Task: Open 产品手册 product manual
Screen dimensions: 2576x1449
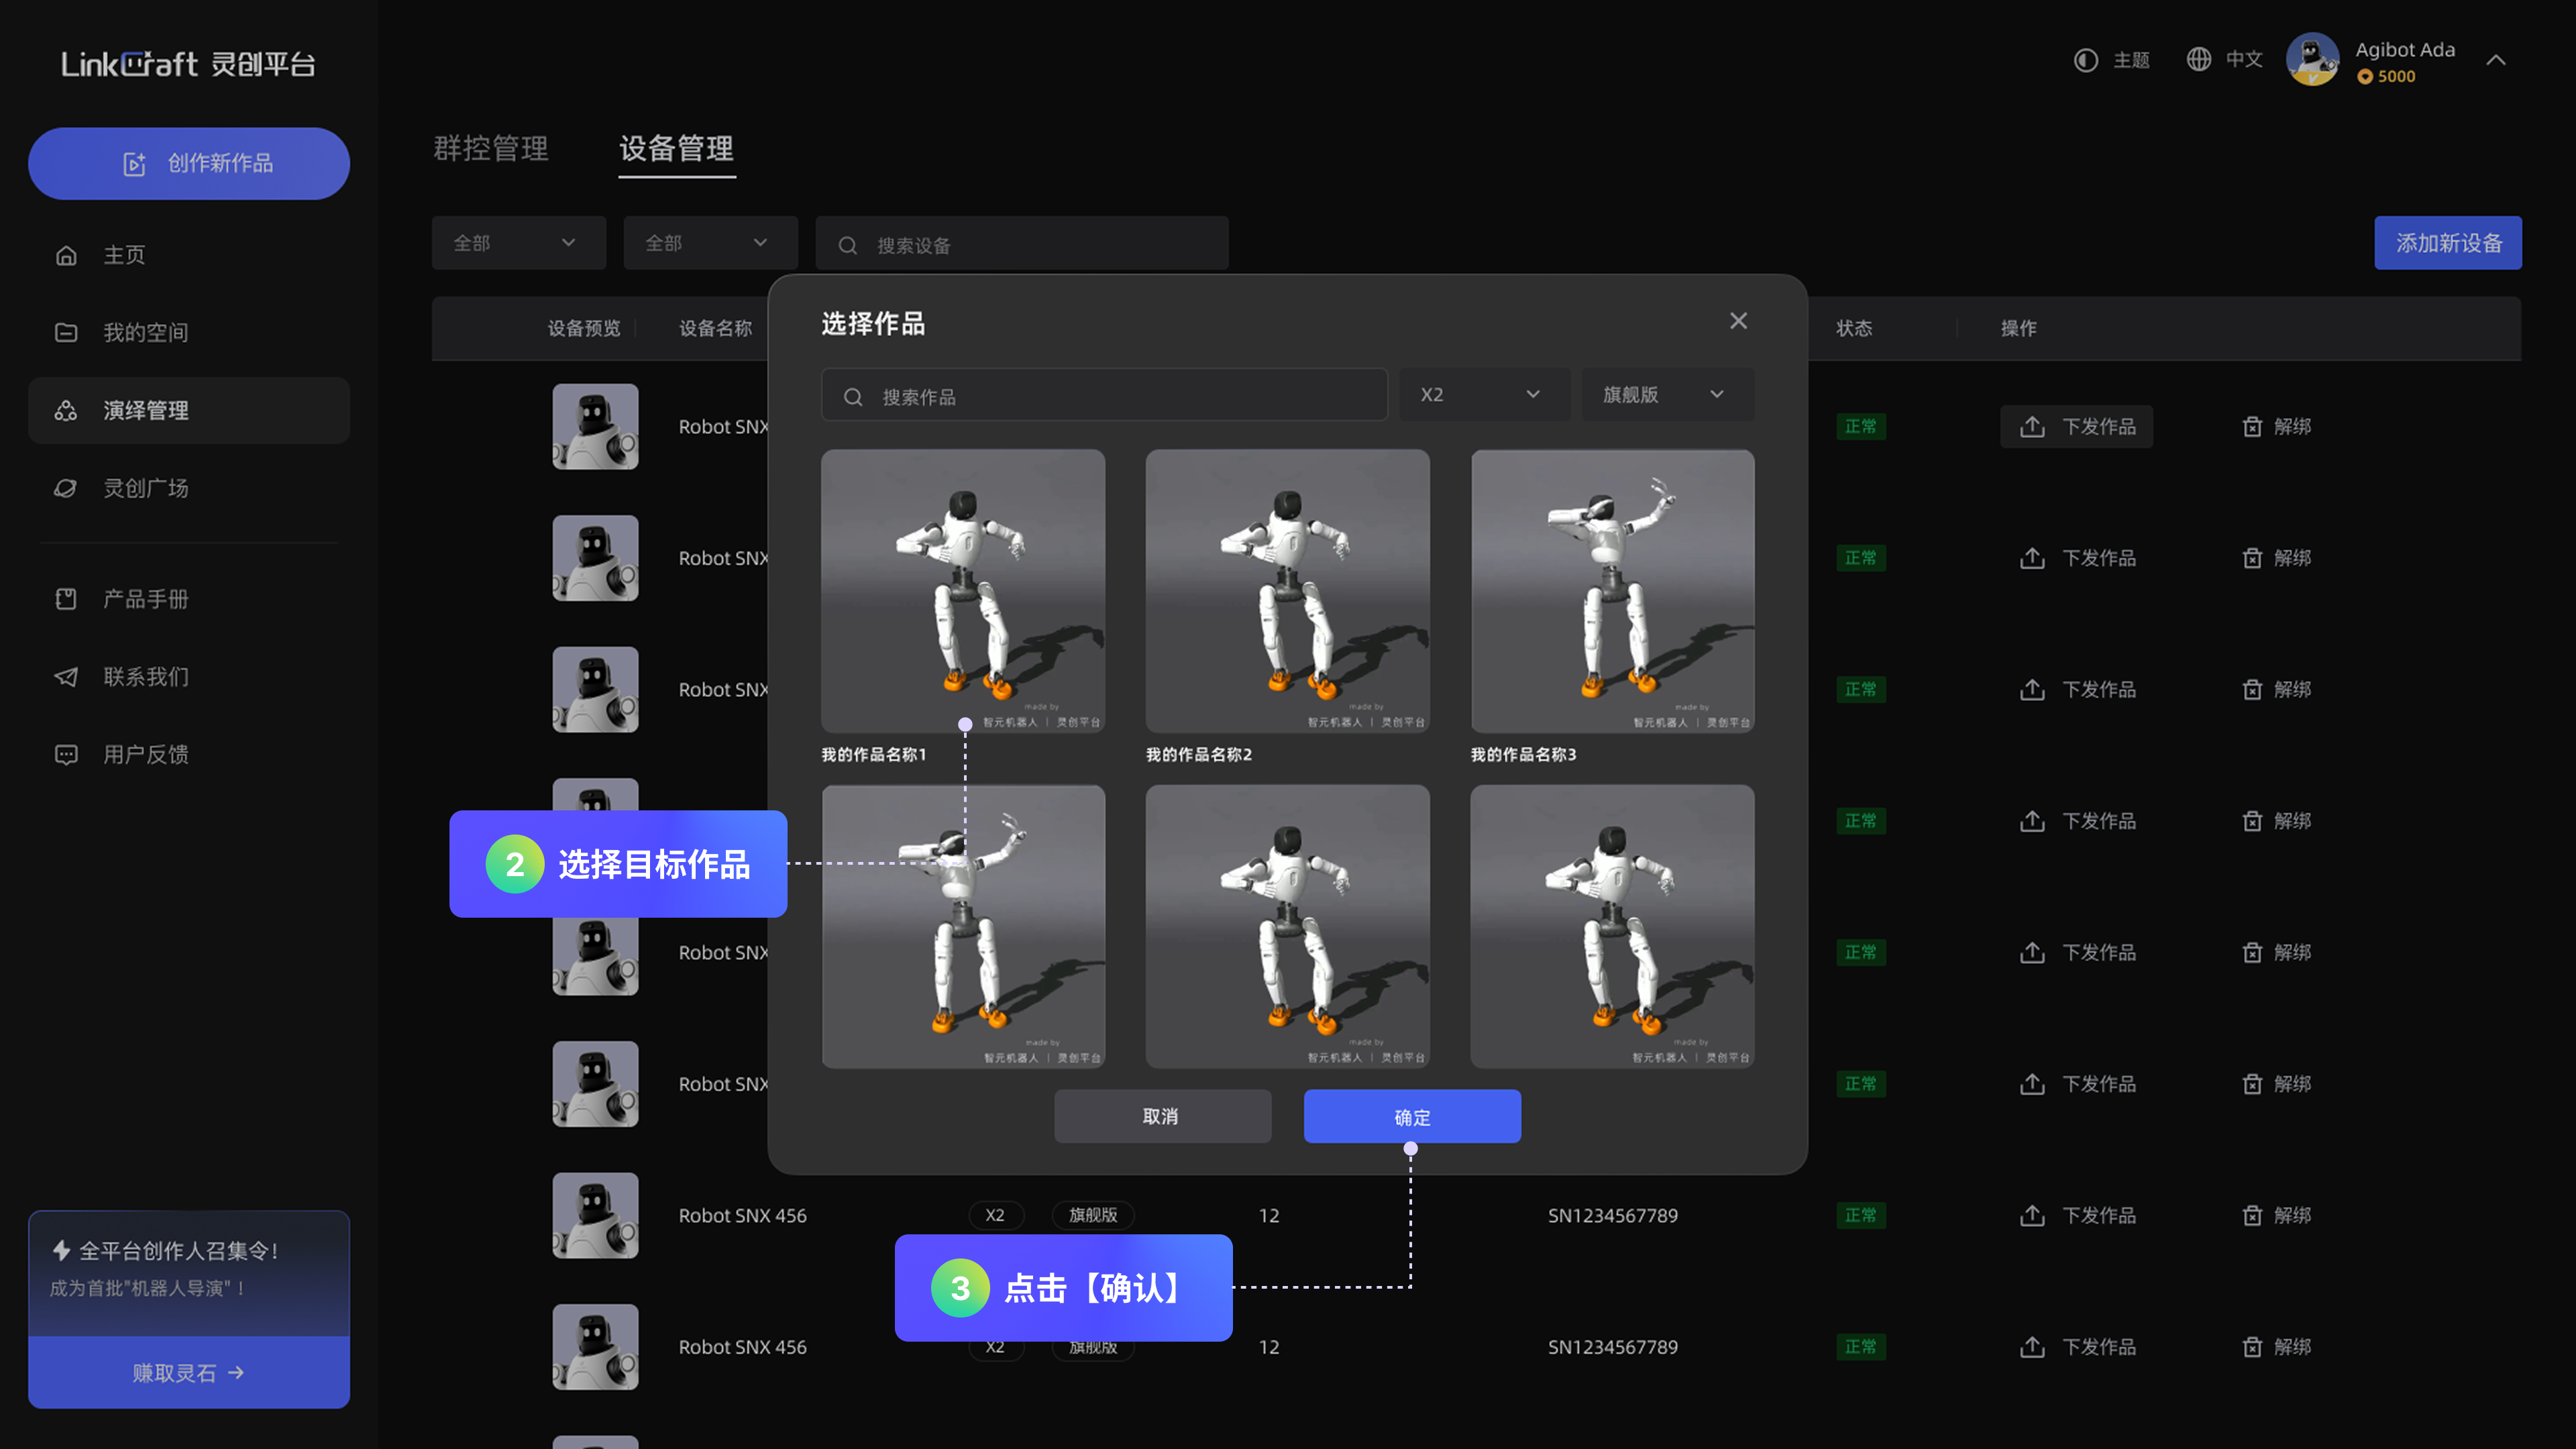Action: (145, 599)
